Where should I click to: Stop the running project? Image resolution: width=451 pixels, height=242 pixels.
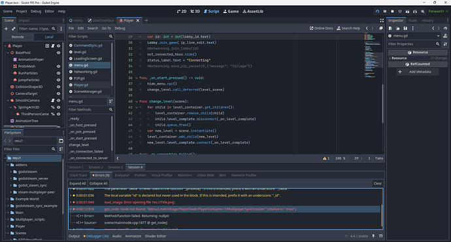[392, 12]
